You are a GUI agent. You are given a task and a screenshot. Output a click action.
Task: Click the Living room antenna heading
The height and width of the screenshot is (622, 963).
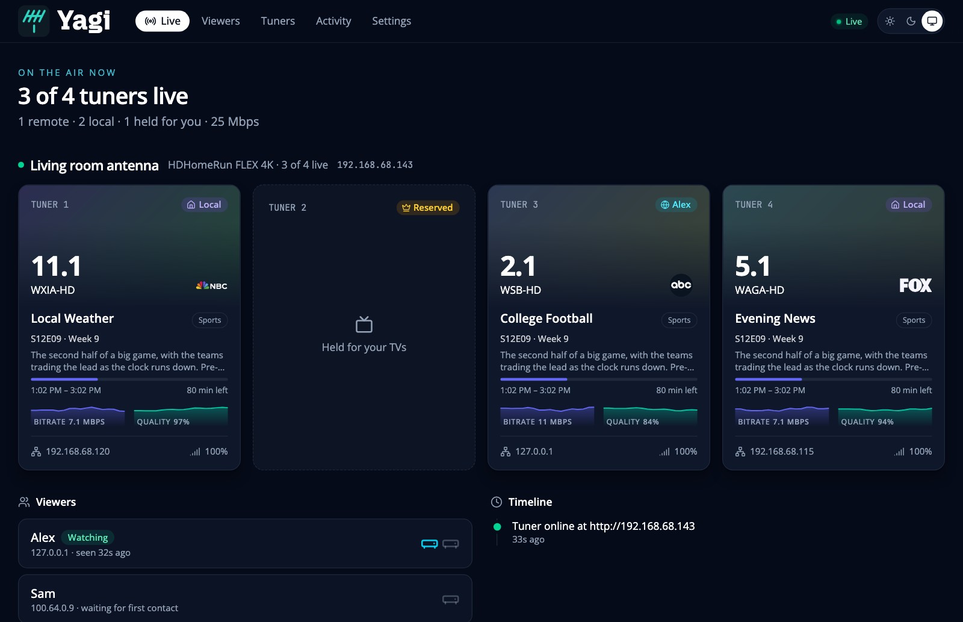point(94,166)
